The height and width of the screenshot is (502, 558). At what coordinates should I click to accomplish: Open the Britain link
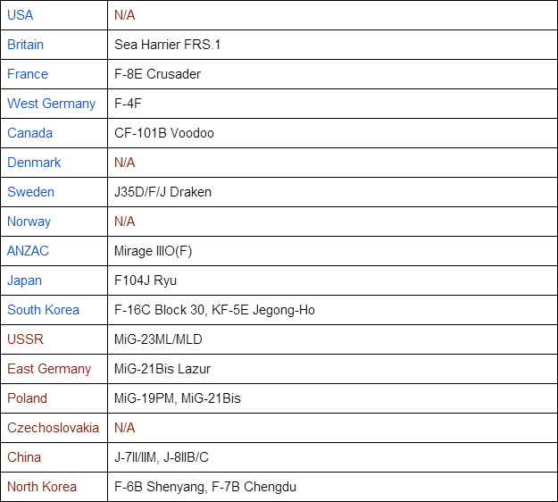click(25, 45)
